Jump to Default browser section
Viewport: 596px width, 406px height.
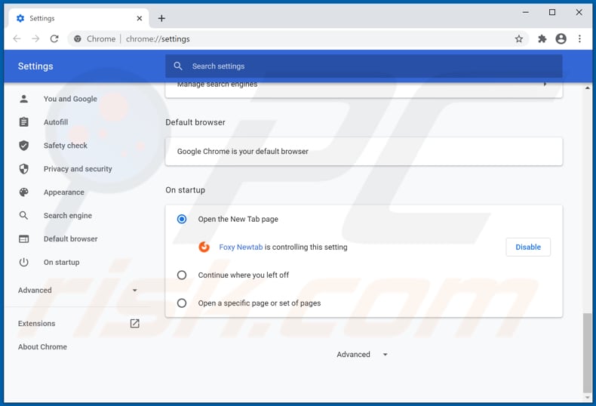point(71,238)
